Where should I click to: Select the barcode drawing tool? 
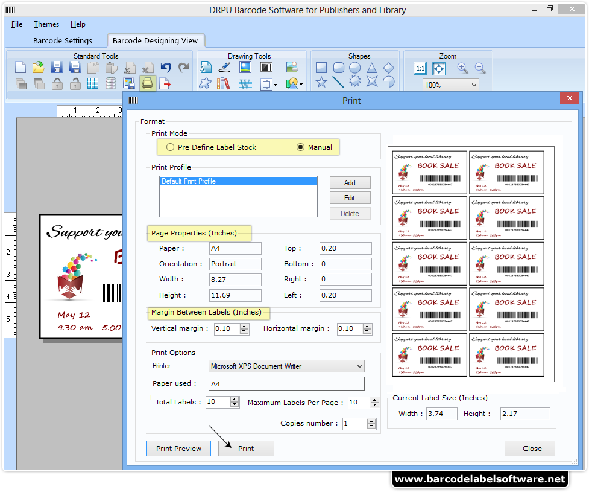pyautogui.click(x=266, y=68)
